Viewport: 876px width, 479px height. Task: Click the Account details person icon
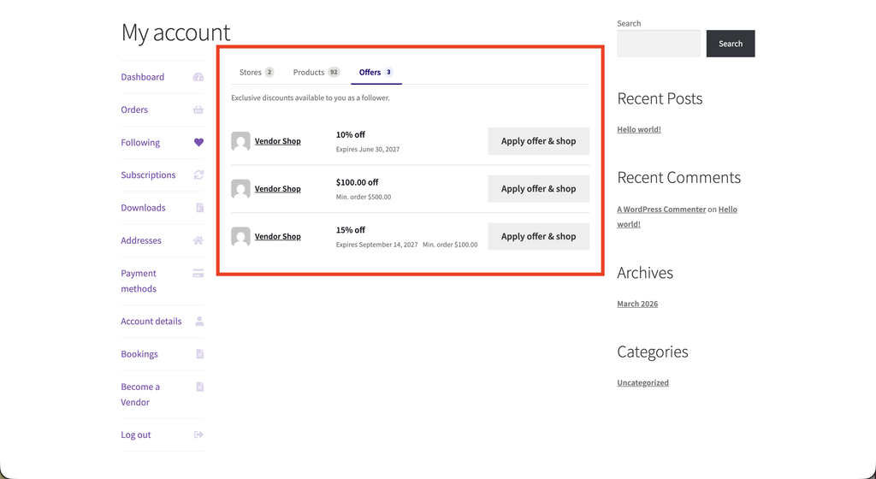pos(199,321)
